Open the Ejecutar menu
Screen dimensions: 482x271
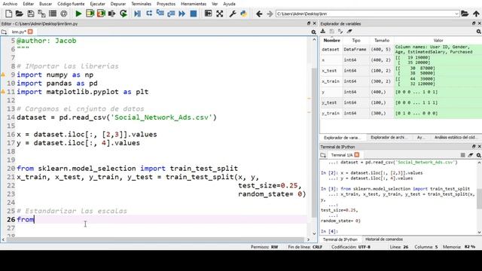click(x=97, y=4)
